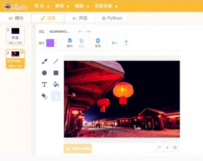Flip the image vertically

[x=126, y=43]
